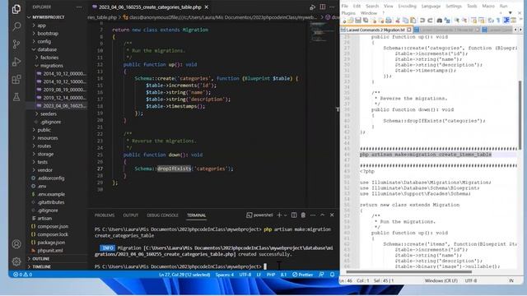Expand the TIMELINE section in Explorer
Image resolution: width=527 pixels, height=296 pixels.
(57, 266)
